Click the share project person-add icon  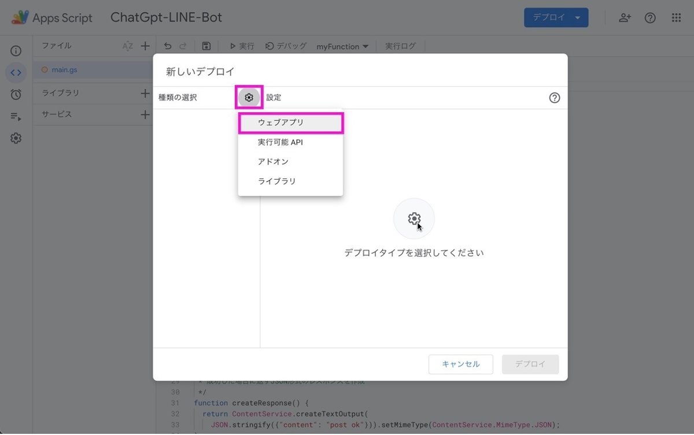point(625,18)
